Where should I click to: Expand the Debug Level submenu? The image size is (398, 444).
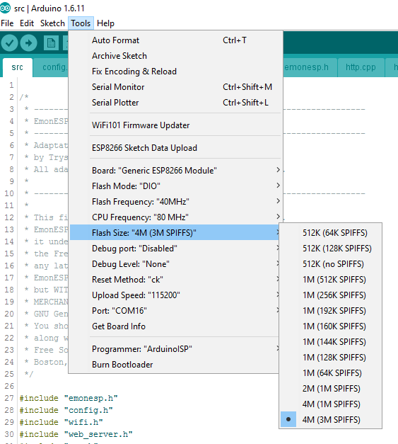pyautogui.click(x=175, y=264)
